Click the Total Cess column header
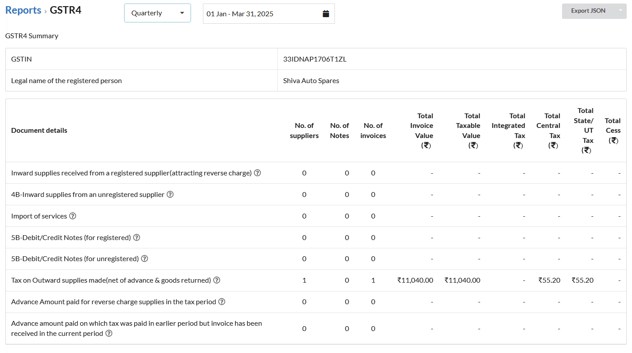Viewport: 632px width, 353px height. 613,131
